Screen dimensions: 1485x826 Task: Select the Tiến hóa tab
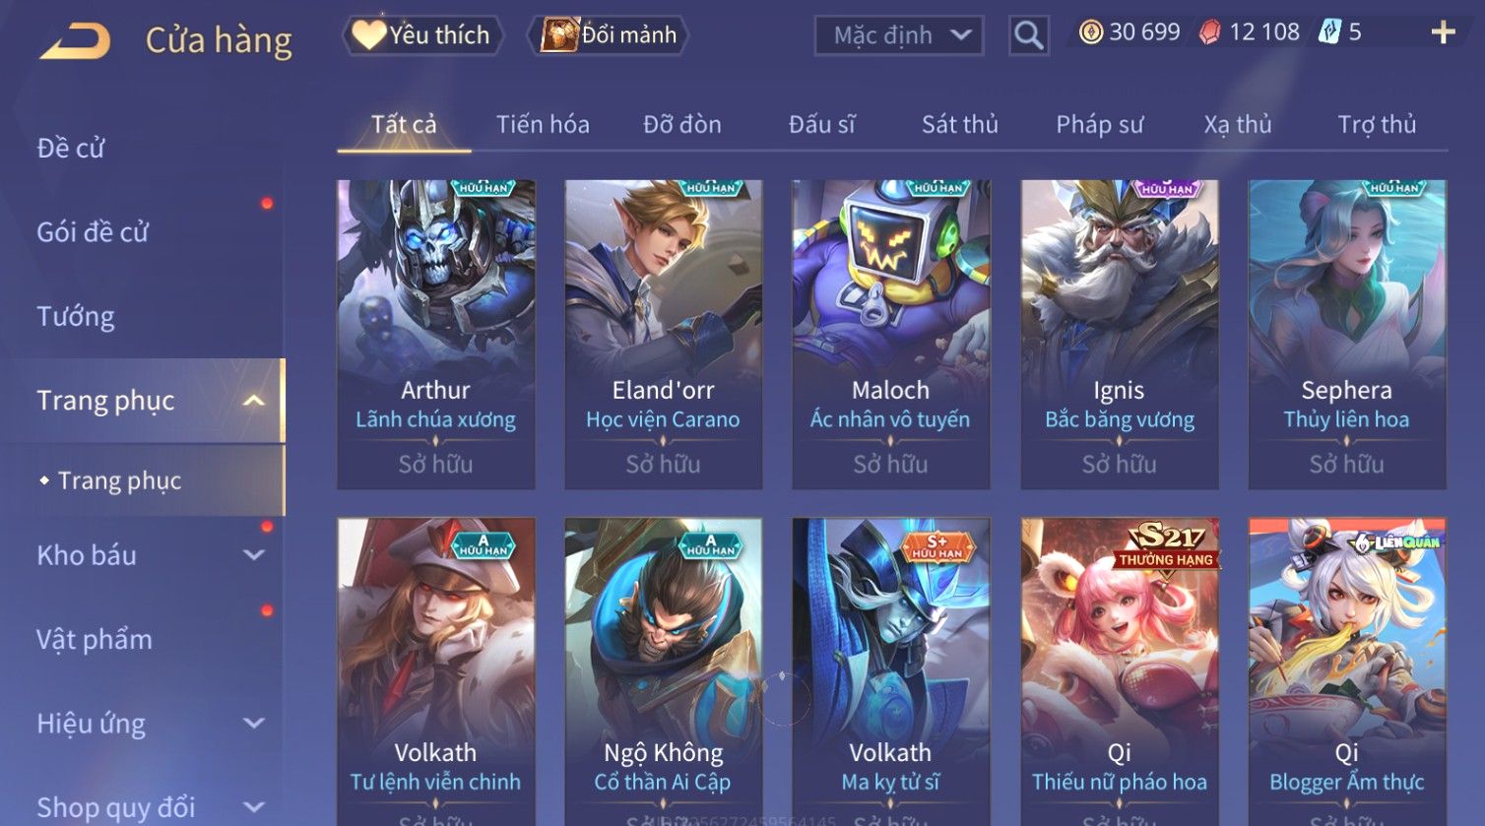(543, 124)
